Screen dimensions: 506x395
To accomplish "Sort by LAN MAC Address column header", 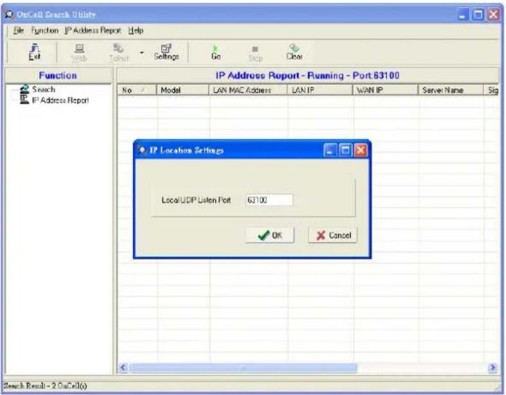I will point(248,90).
